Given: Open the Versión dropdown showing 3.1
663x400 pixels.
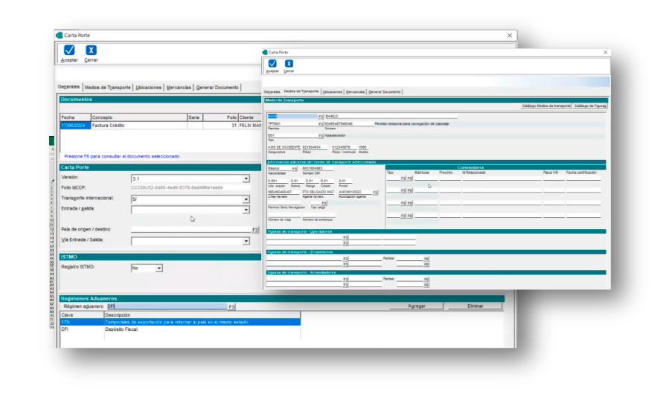Looking at the screenshot, I should [x=246, y=179].
